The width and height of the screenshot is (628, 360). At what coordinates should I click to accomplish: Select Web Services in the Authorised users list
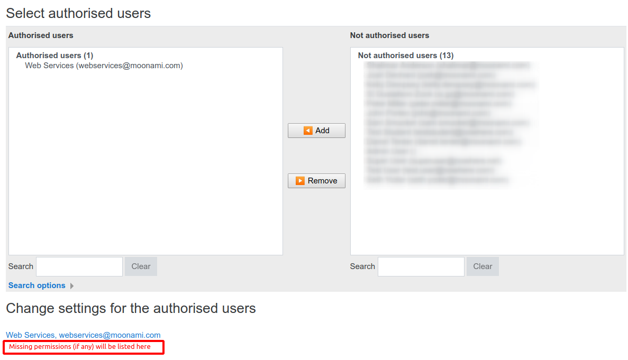tap(104, 65)
